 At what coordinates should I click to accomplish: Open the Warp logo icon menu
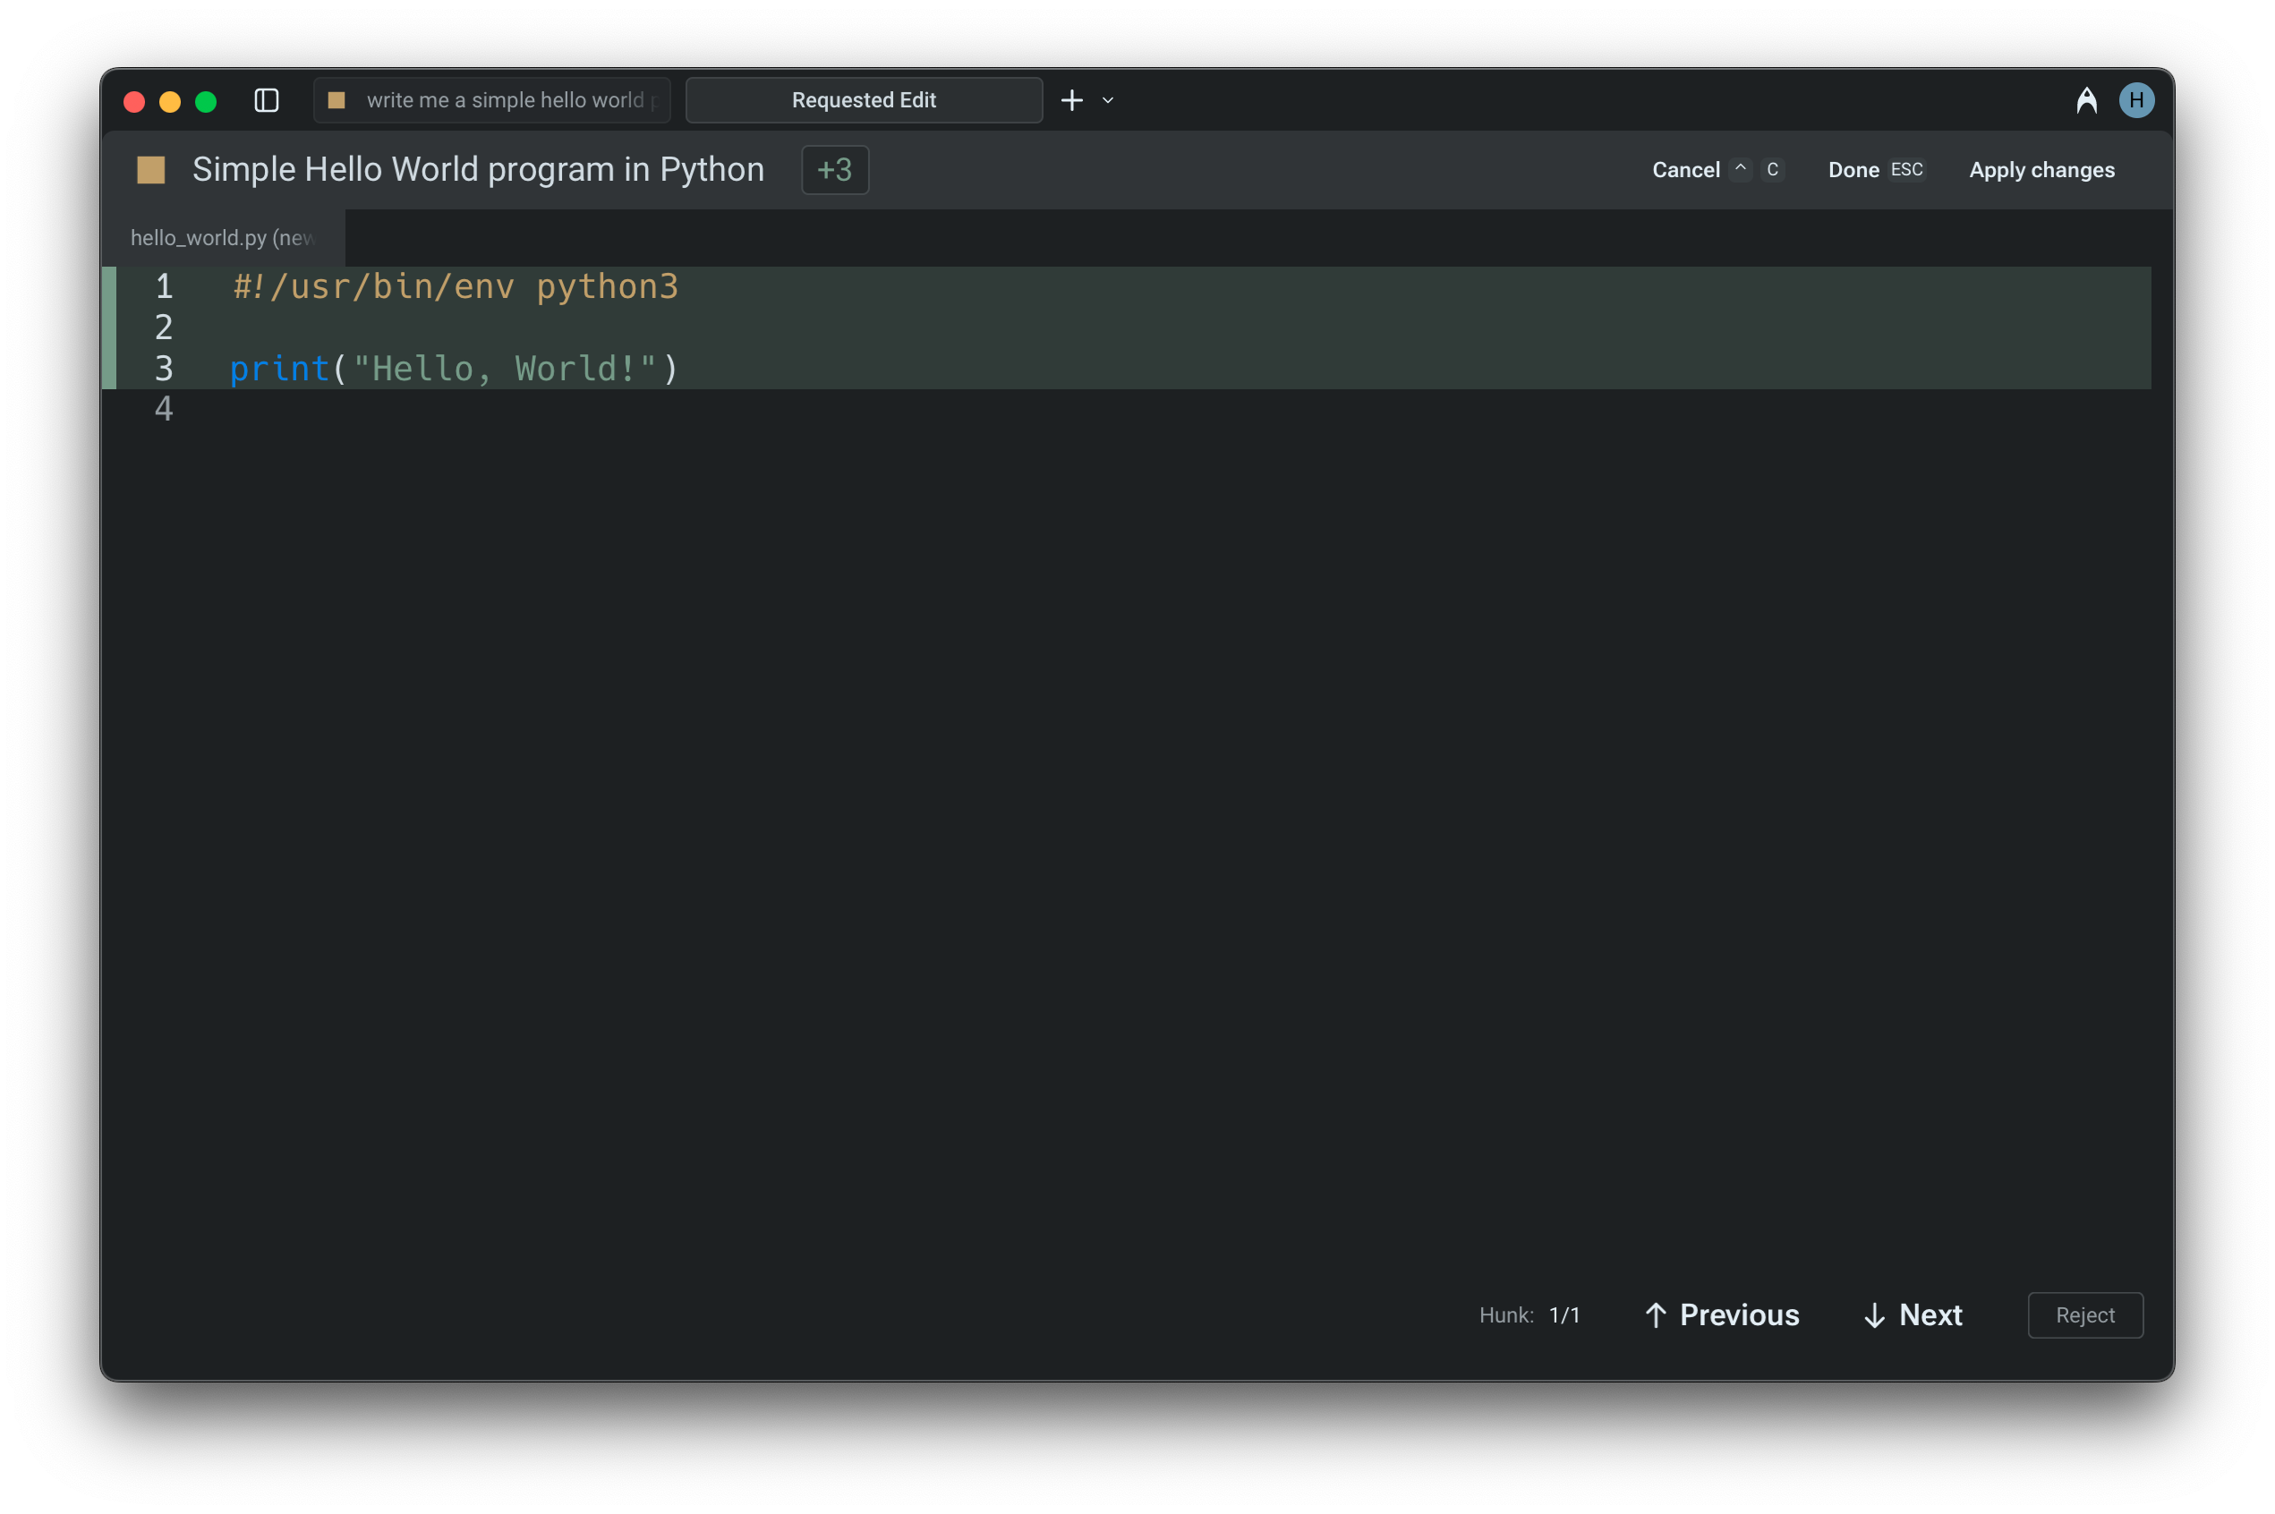click(x=2086, y=100)
